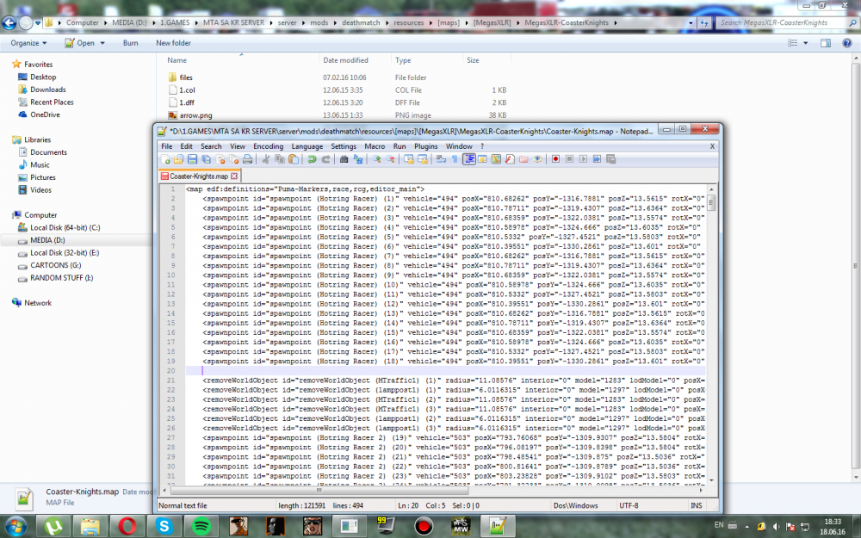
Task: Toggle the Explorer preview pane button
Action: click(x=825, y=42)
